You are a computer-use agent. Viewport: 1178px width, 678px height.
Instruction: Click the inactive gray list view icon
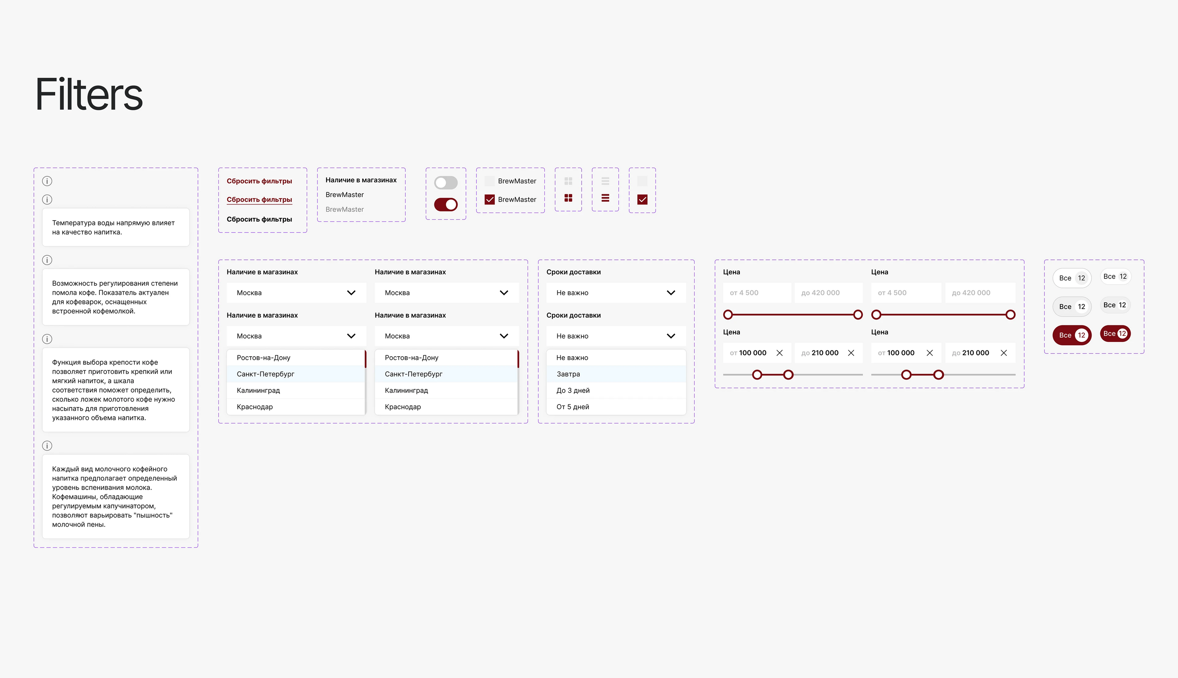coord(605,181)
